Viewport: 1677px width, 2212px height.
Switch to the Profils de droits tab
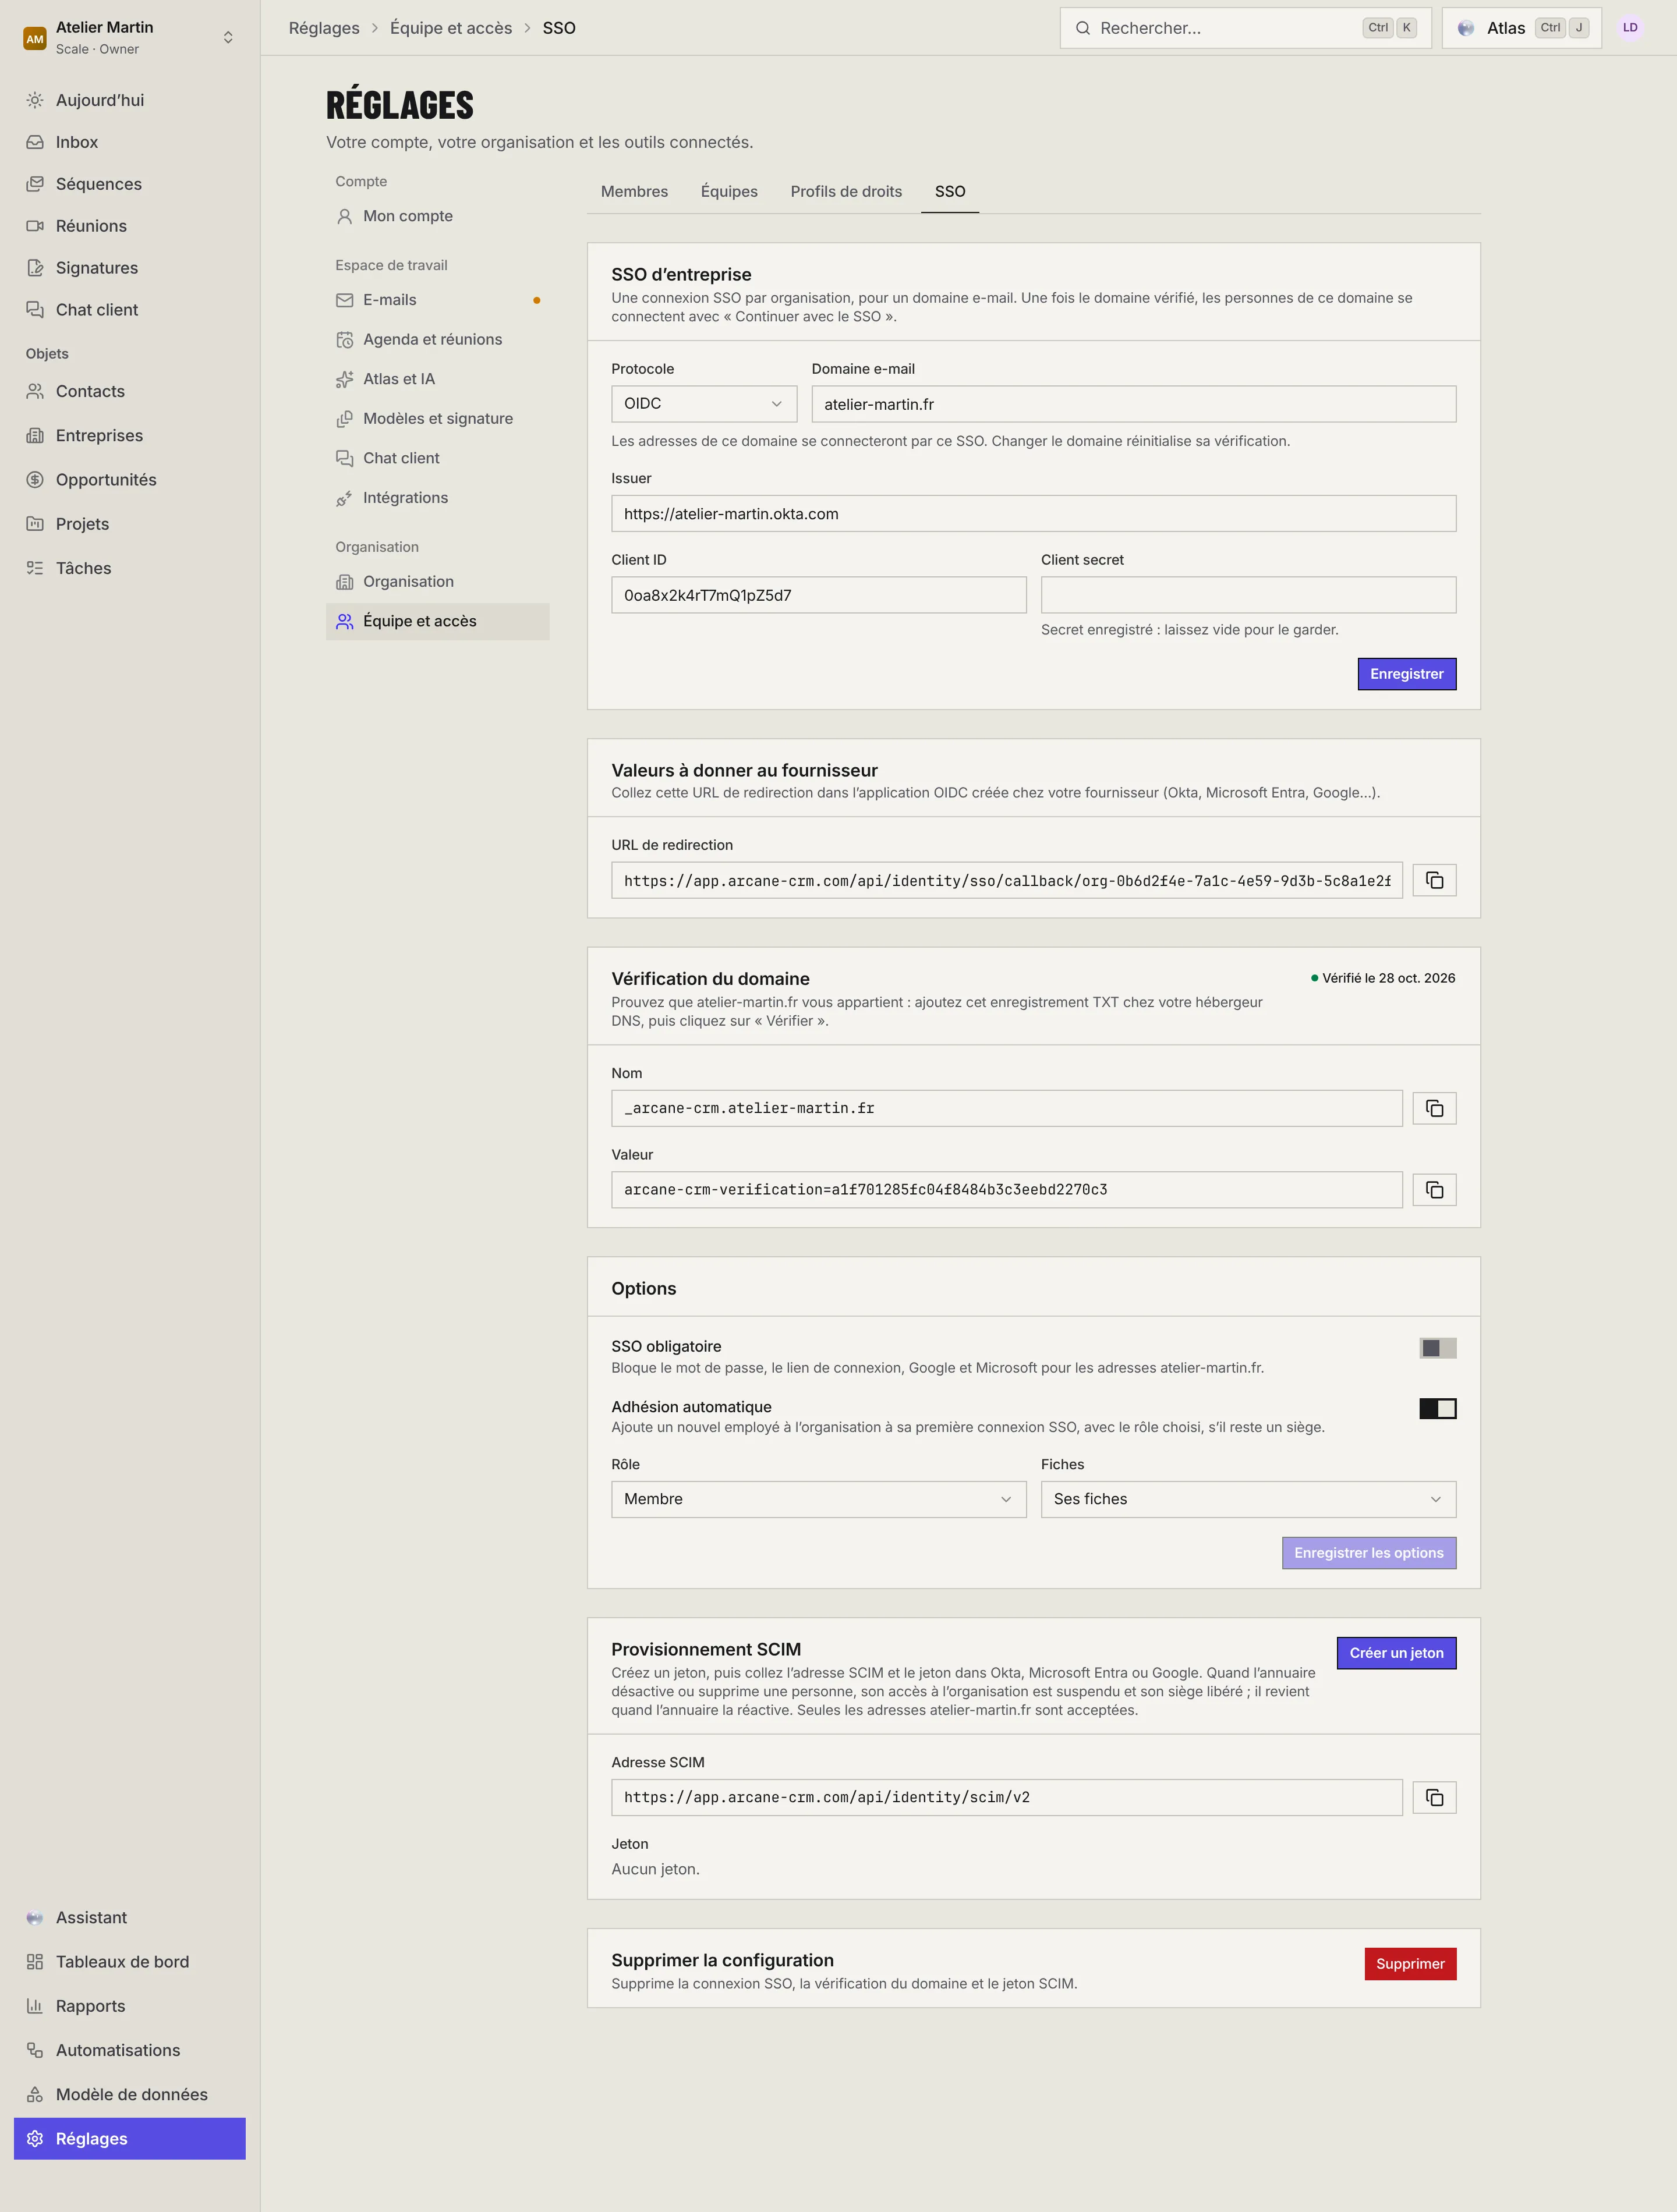[845, 191]
